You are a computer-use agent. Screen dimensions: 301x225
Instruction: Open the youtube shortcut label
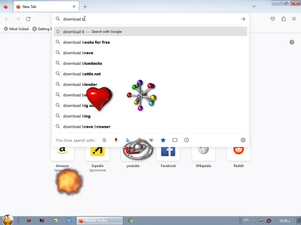pos(133,166)
